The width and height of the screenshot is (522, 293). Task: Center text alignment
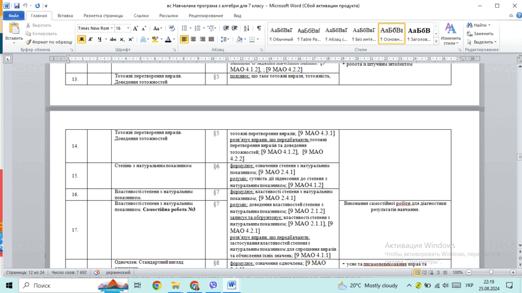pyautogui.click(x=193, y=39)
